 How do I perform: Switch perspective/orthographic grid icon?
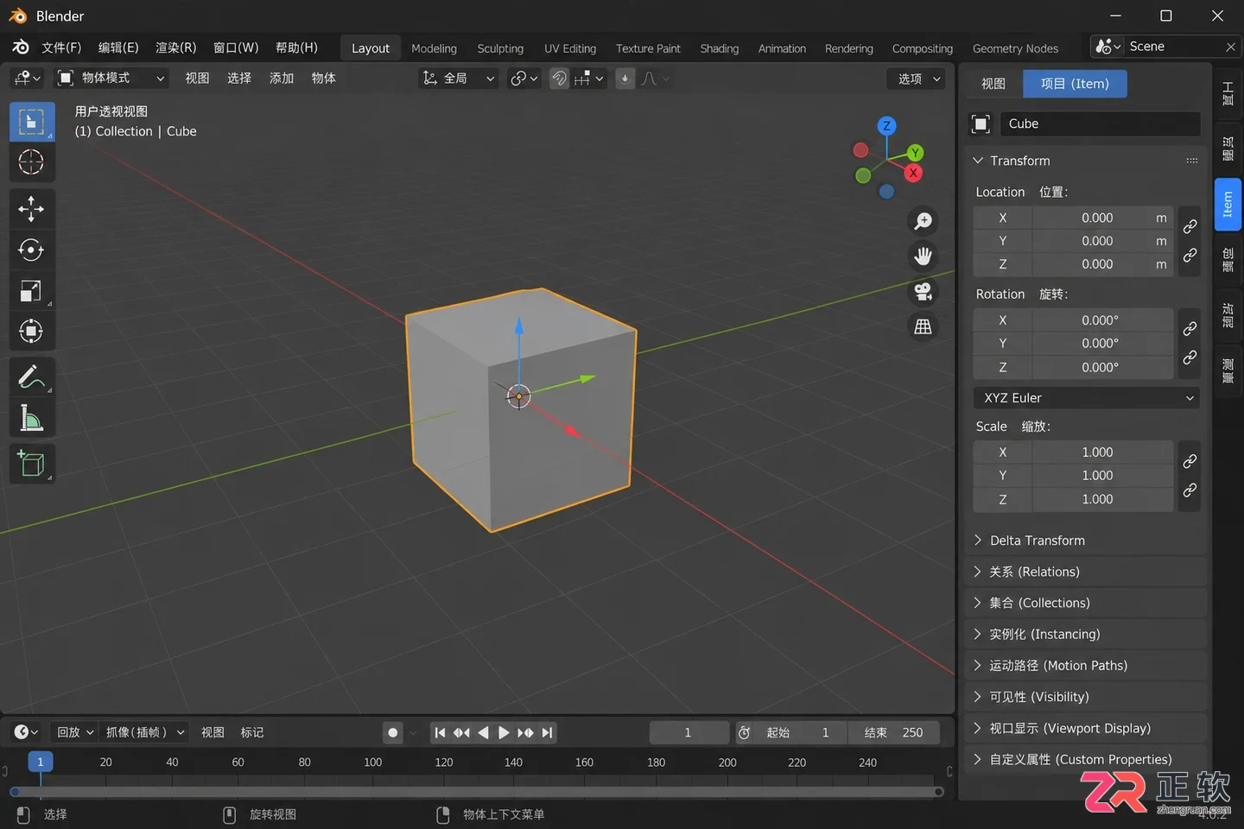(923, 327)
